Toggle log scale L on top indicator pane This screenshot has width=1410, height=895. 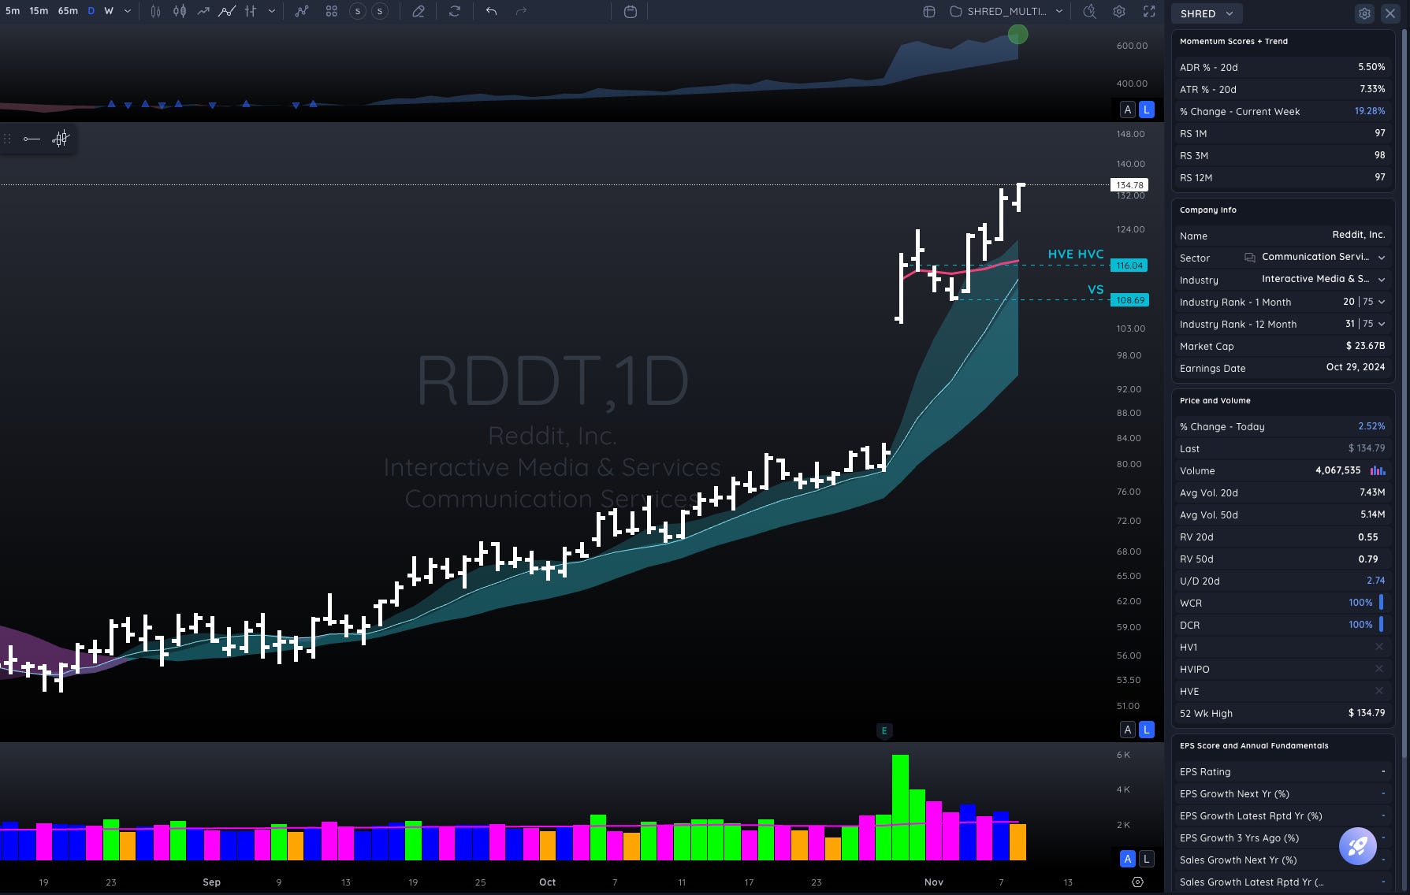[x=1147, y=110]
